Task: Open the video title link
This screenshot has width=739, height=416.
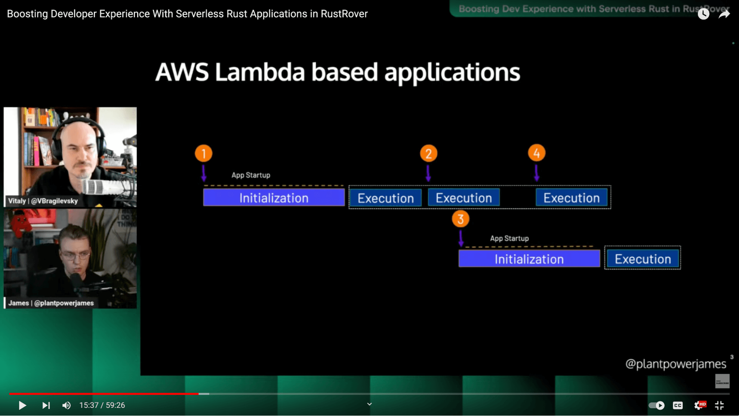Action: [187, 14]
